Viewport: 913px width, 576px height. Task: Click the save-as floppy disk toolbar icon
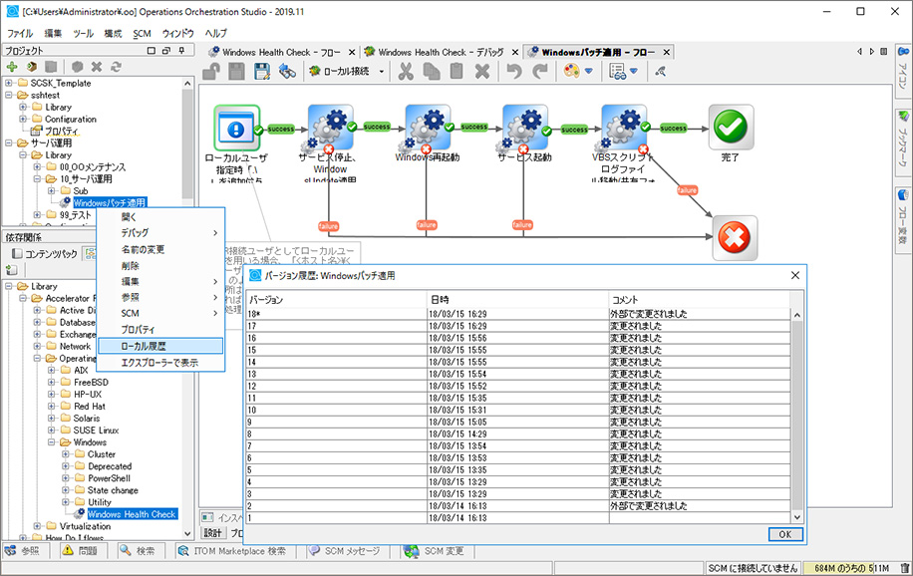click(x=262, y=71)
